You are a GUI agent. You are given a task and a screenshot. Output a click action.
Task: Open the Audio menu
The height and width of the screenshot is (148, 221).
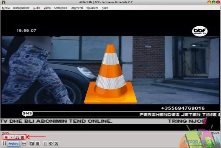(37, 8)
